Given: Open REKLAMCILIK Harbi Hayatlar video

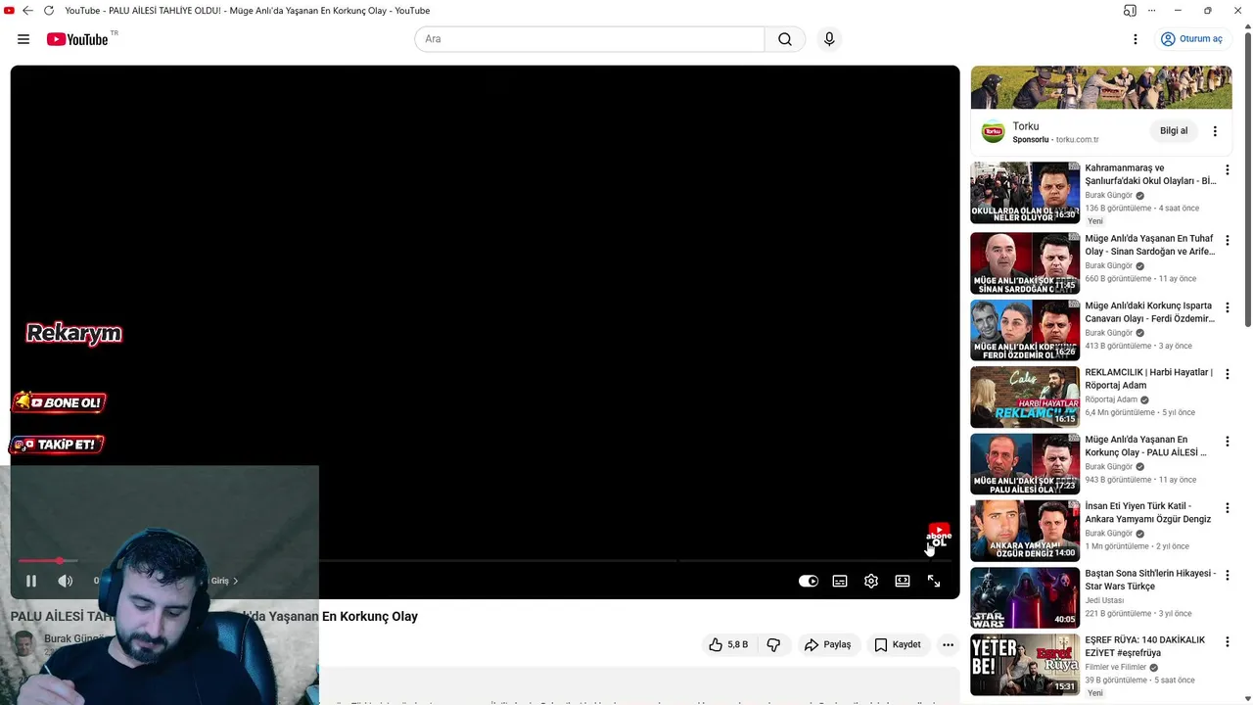Looking at the screenshot, I should click(x=1149, y=379).
